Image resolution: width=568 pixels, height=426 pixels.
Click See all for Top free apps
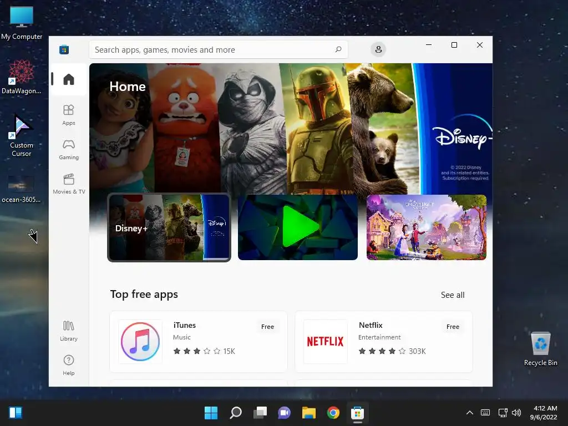pyautogui.click(x=453, y=295)
